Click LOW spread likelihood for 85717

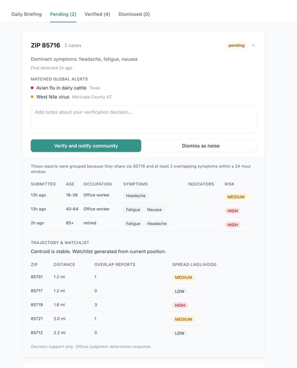tap(179, 292)
